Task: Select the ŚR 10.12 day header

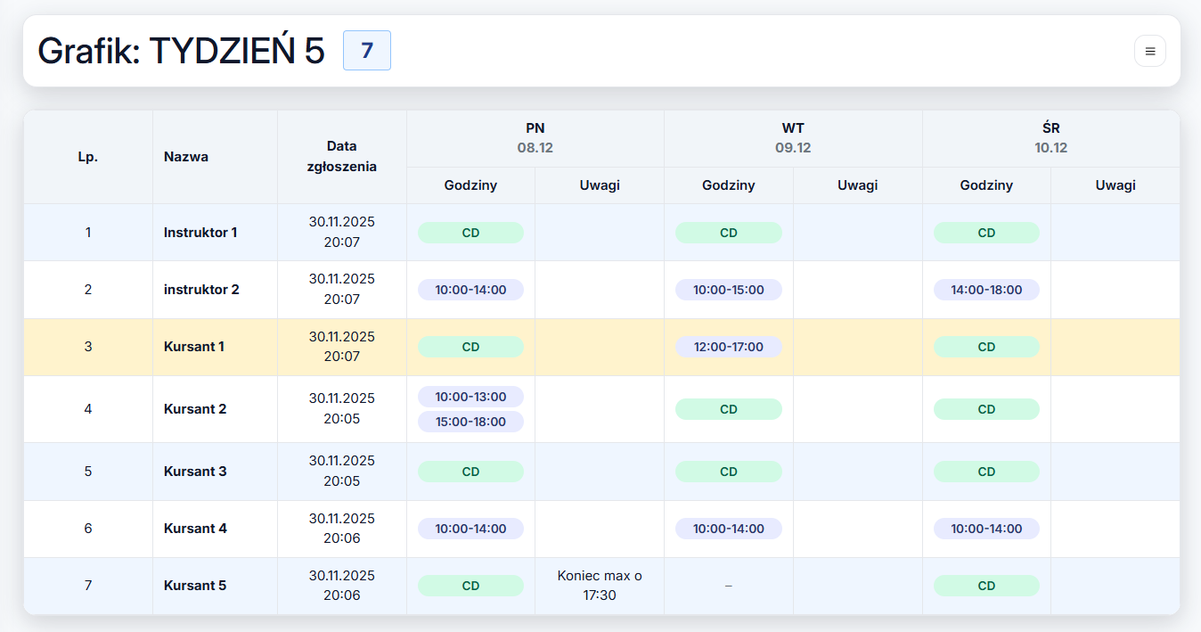Action: coord(1050,138)
